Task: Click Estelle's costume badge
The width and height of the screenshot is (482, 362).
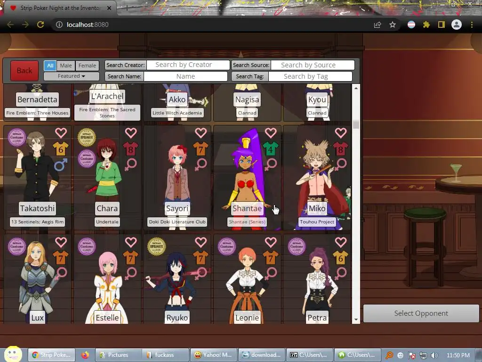Action: [87, 246]
